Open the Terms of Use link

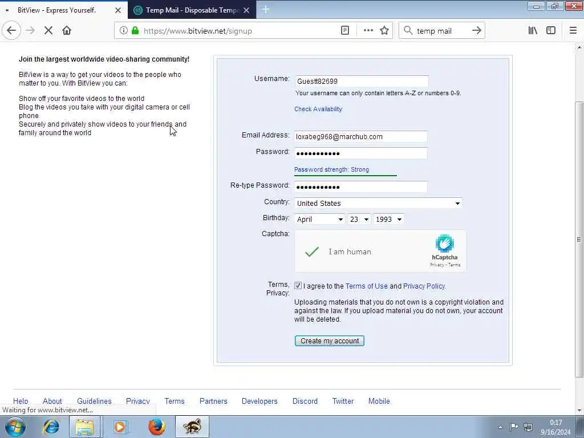(367, 286)
